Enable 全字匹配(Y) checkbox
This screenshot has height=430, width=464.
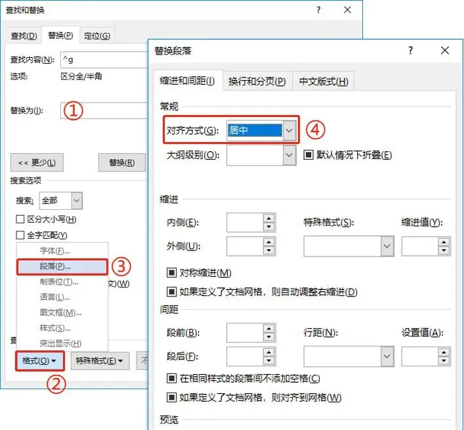(20, 235)
